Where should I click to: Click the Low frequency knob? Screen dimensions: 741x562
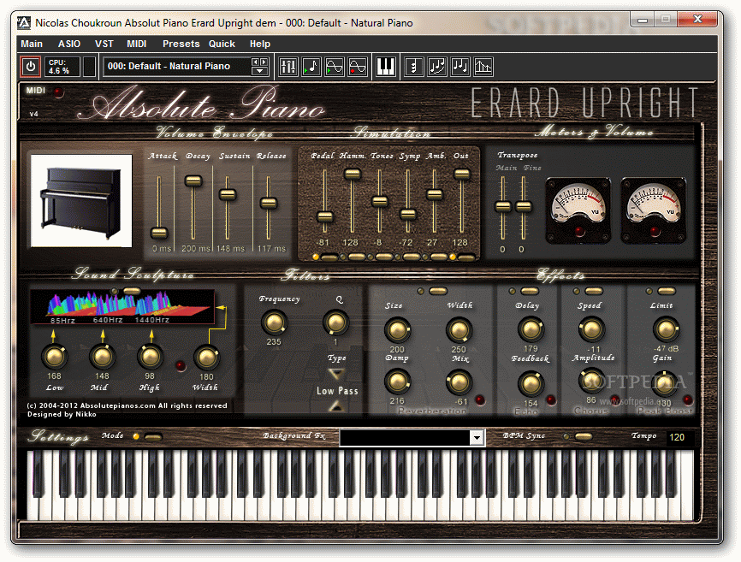pyautogui.click(x=55, y=357)
